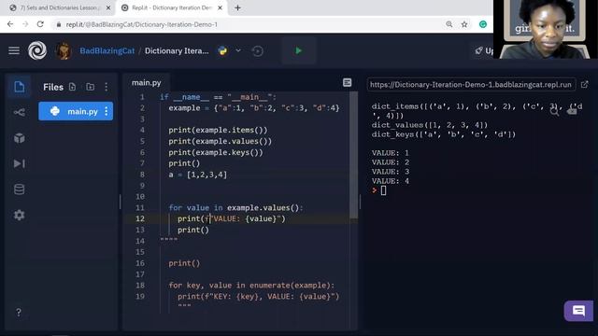598x336 pixels.
Task: Reload the browser page
Action: 40,24
